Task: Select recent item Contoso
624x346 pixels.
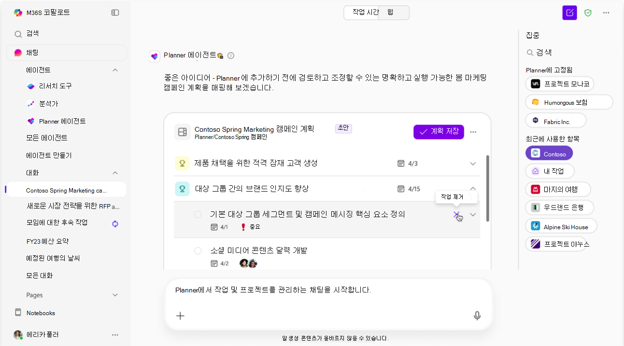Action: pos(549,153)
